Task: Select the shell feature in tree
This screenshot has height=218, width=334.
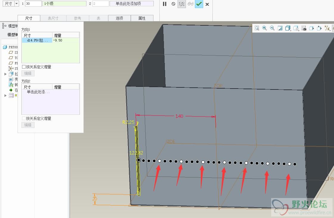Action: coord(13,79)
